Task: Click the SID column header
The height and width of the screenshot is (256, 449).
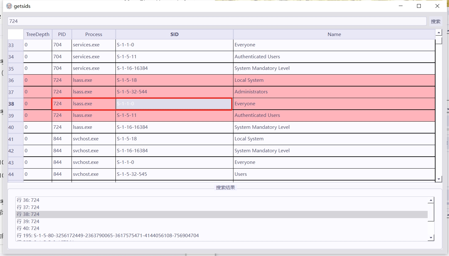Action: pos(174,34)
